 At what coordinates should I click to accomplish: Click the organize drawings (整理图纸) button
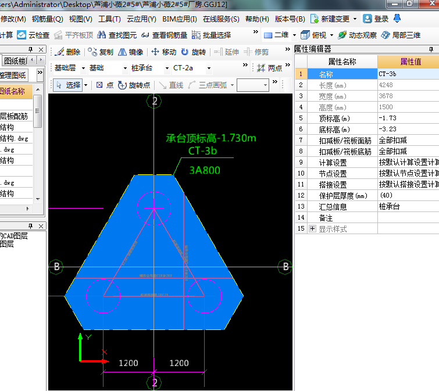(13, 75)
